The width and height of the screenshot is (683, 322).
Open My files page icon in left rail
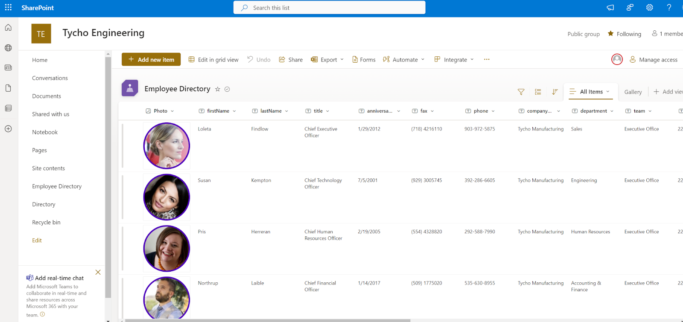click(8, 88)
